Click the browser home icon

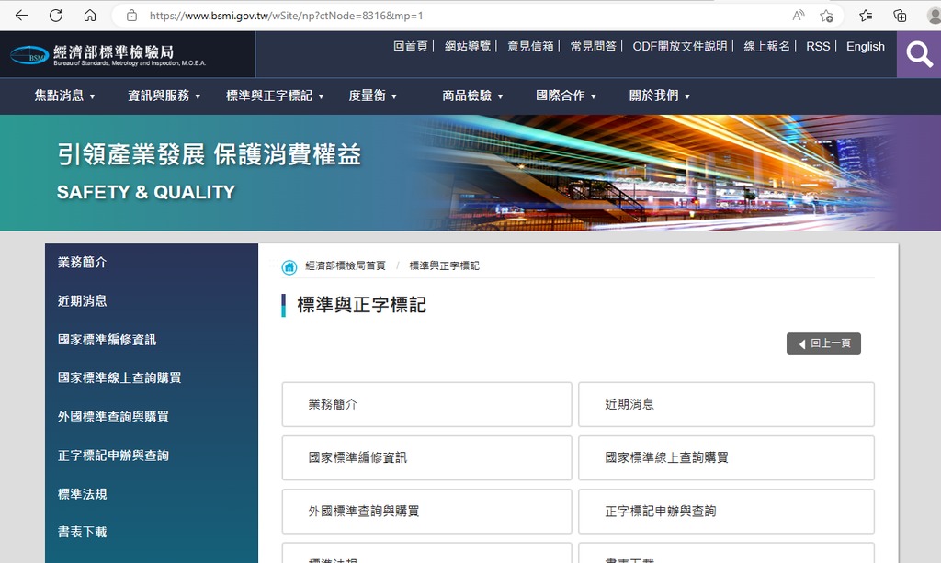89,16
